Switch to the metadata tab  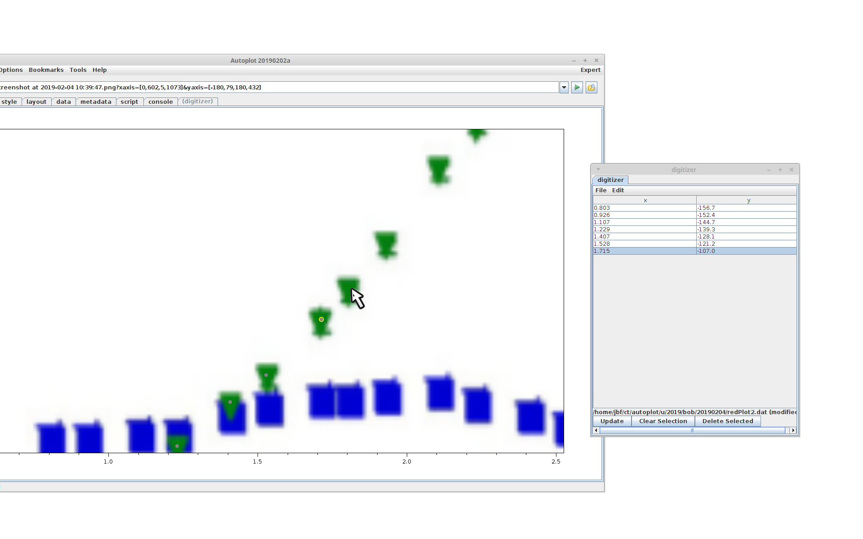tap(96, 102)
